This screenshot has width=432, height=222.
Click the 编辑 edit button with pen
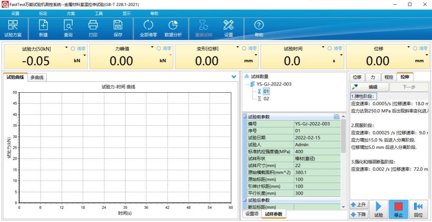click(x=369, y=87)
